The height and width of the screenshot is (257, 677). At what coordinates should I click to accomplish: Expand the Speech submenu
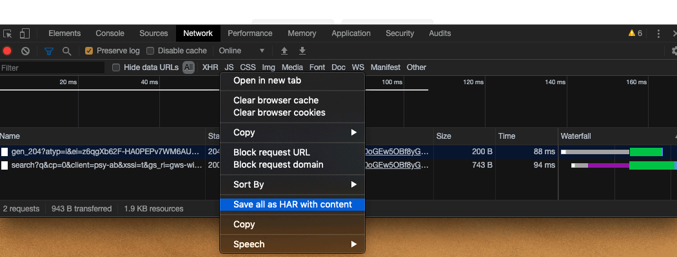[292, 244]
